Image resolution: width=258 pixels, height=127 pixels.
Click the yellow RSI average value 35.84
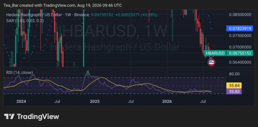(234, 85)
